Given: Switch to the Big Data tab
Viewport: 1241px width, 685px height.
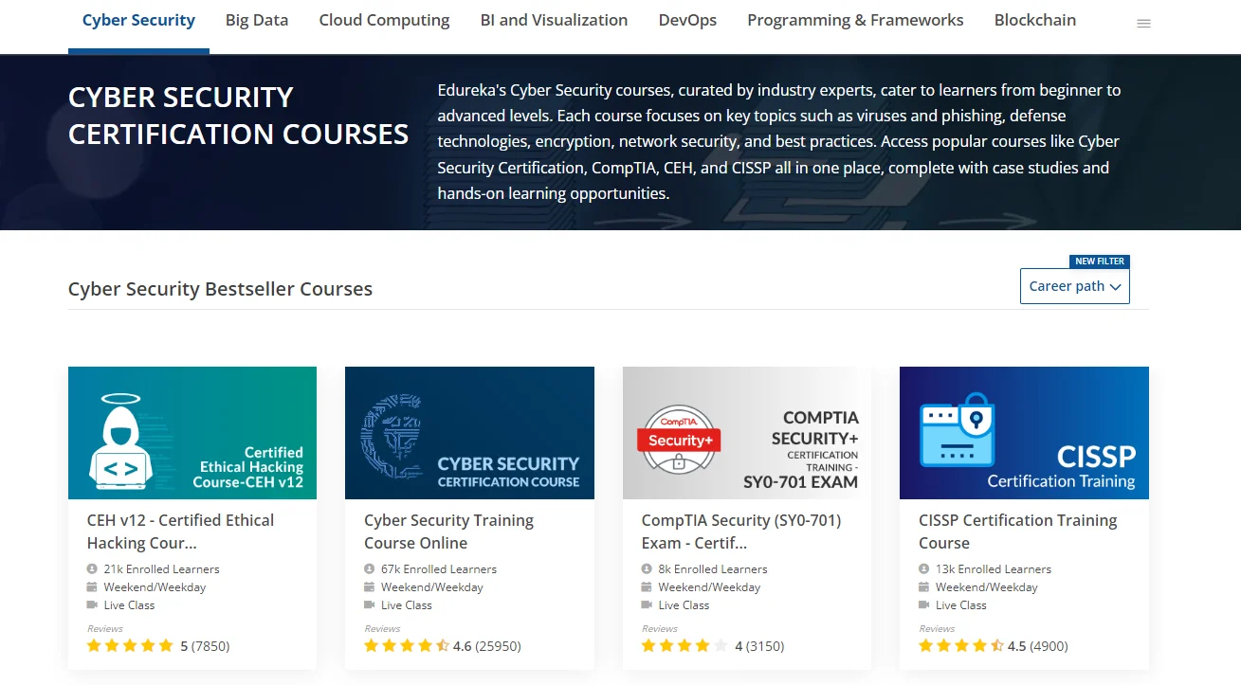Looking at the screenshot, I should tap(257, 20).
